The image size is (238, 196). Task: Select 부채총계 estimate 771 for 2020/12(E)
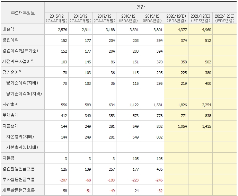coord(184,116)
